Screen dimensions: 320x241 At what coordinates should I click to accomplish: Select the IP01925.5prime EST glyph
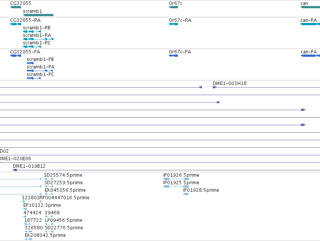click(x=176, y=186)
